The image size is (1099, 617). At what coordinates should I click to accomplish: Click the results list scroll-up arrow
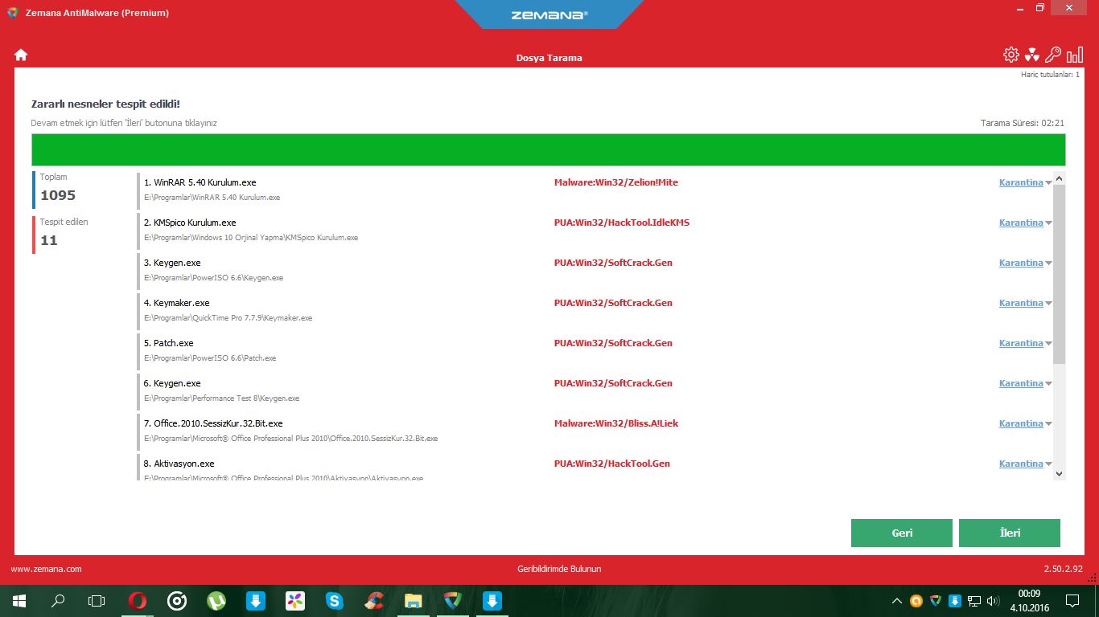point(1059,178)
